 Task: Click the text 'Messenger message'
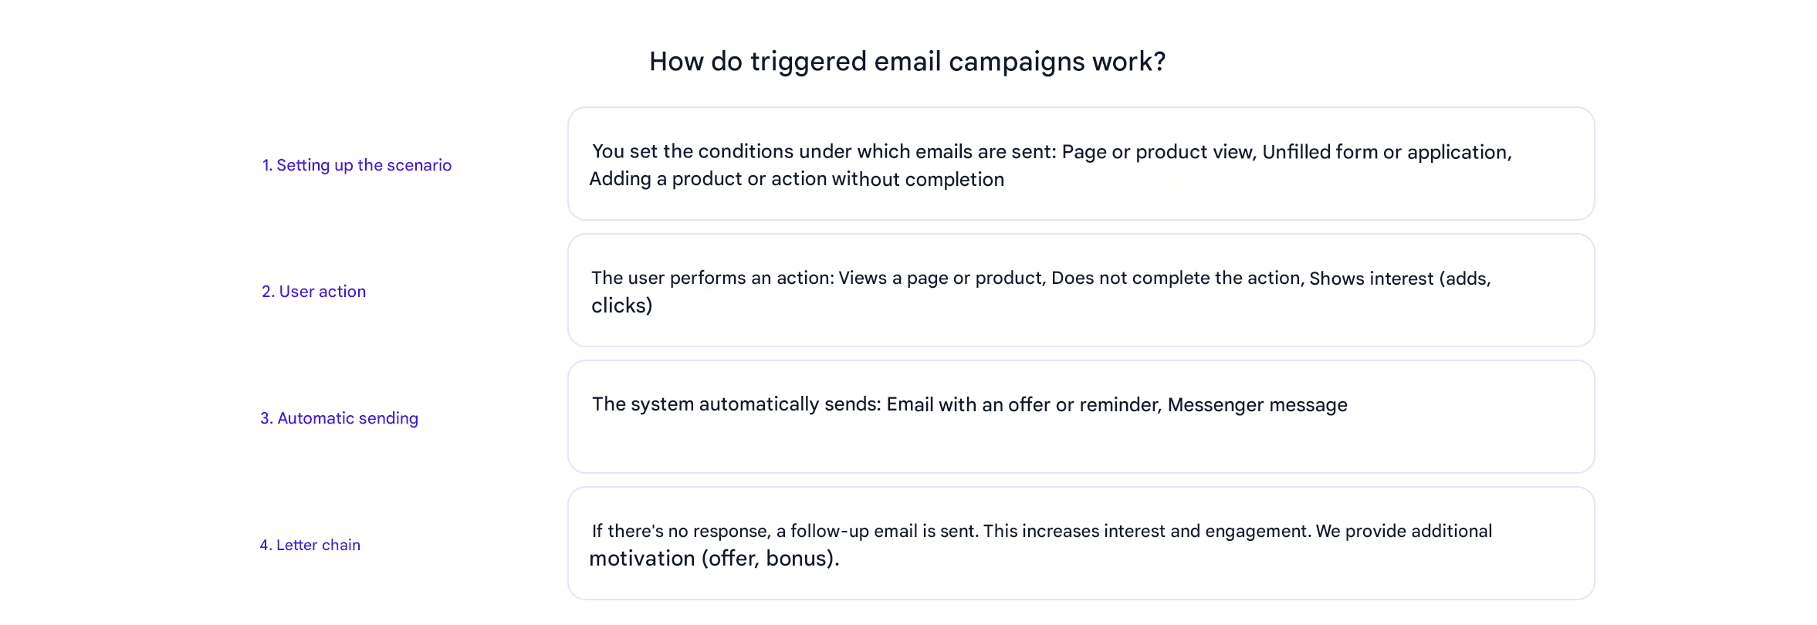point(1257,404)
